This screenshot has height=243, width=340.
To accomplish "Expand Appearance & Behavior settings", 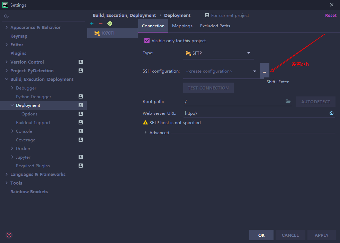I will pos(7,27).
